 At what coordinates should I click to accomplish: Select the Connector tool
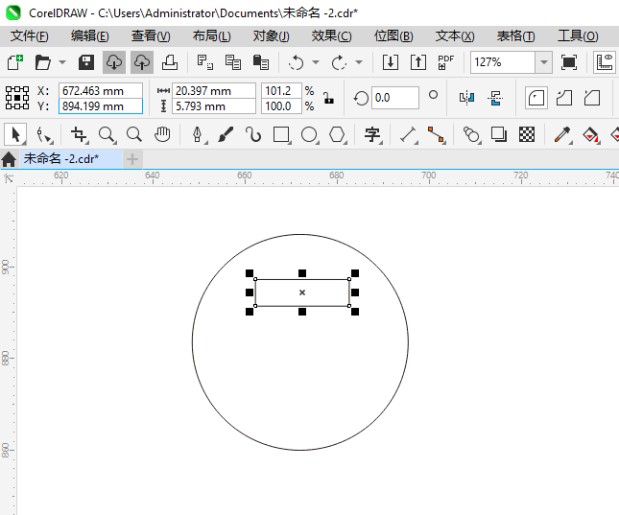[x=437, y=134]
